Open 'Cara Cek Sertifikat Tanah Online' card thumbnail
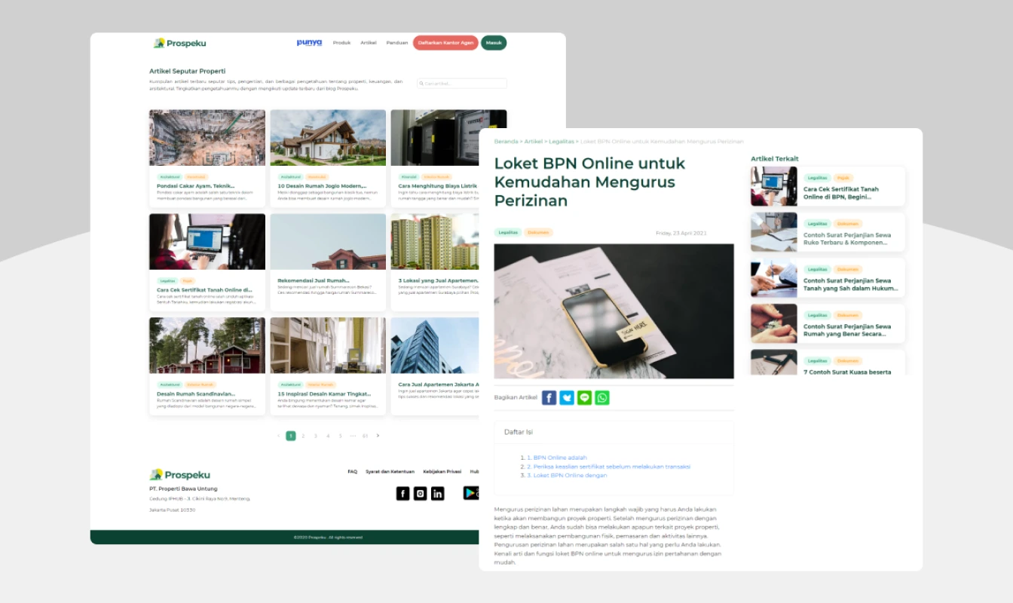The height and width of the screenshot is (603, 1013). pyautogui.click(x=207, y=241)
